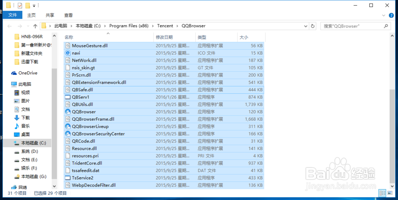Viewport: 398px width, 200px height.
Task: Open the HNB-096R folder in sidebar
Action: click(x=32, y=37)
